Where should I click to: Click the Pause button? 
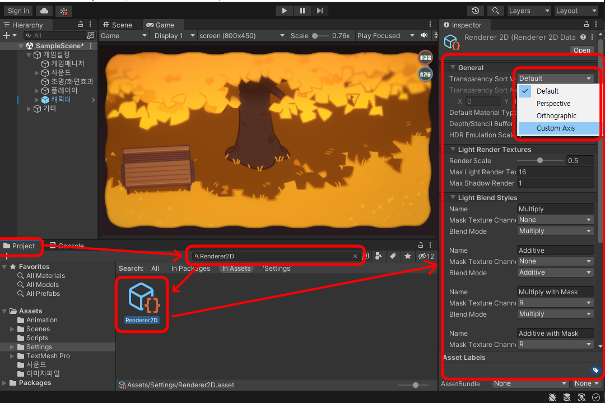302,11
